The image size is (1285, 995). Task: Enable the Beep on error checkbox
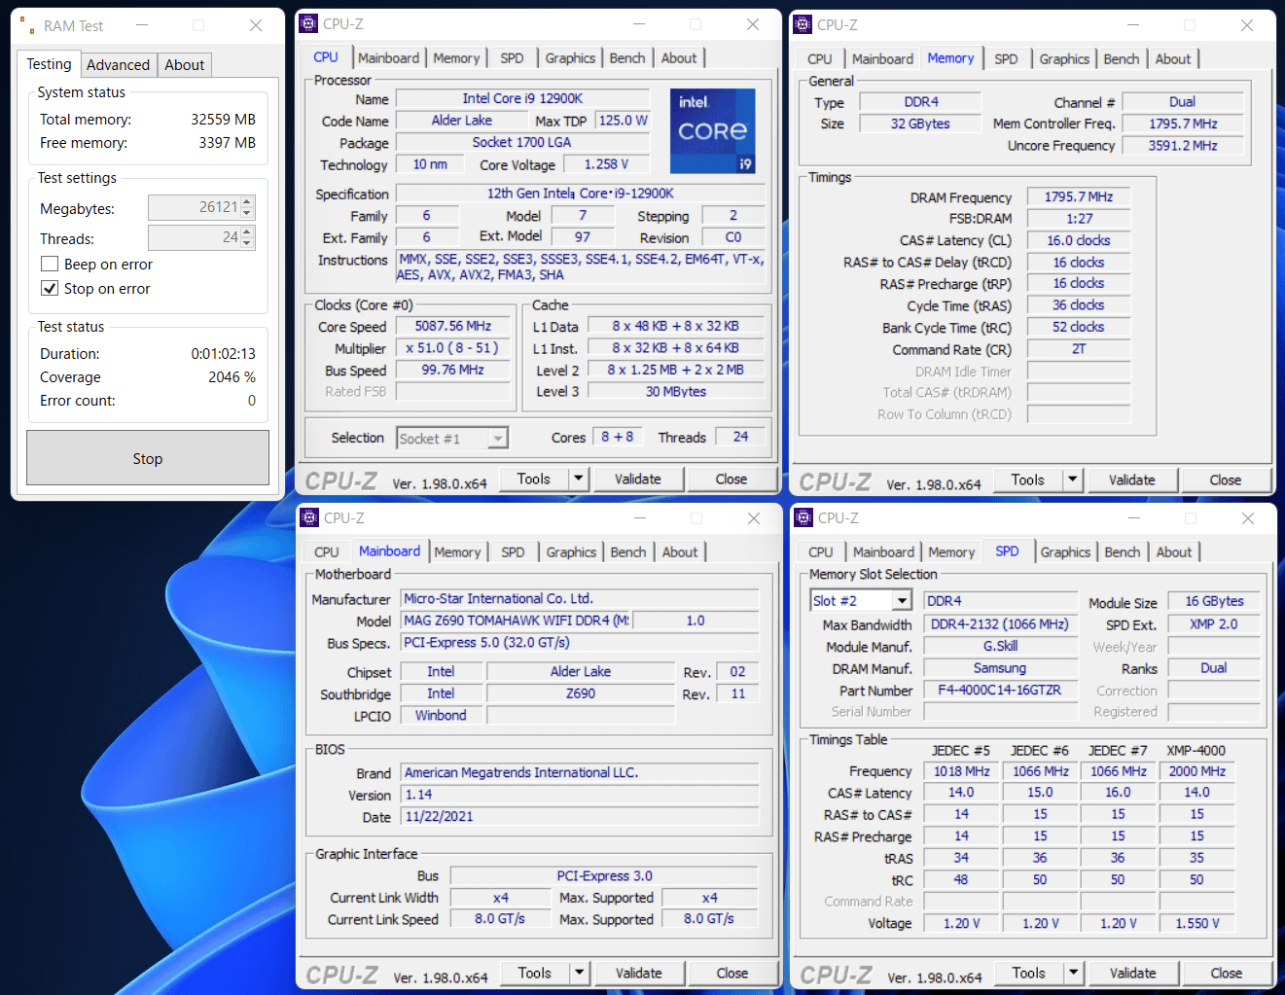coord(50,264)
